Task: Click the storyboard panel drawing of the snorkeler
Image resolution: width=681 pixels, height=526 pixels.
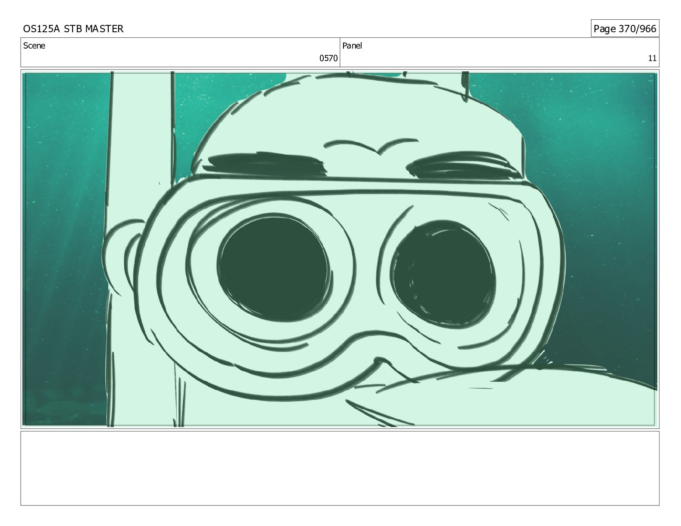Action: click(x=340, y=249)
